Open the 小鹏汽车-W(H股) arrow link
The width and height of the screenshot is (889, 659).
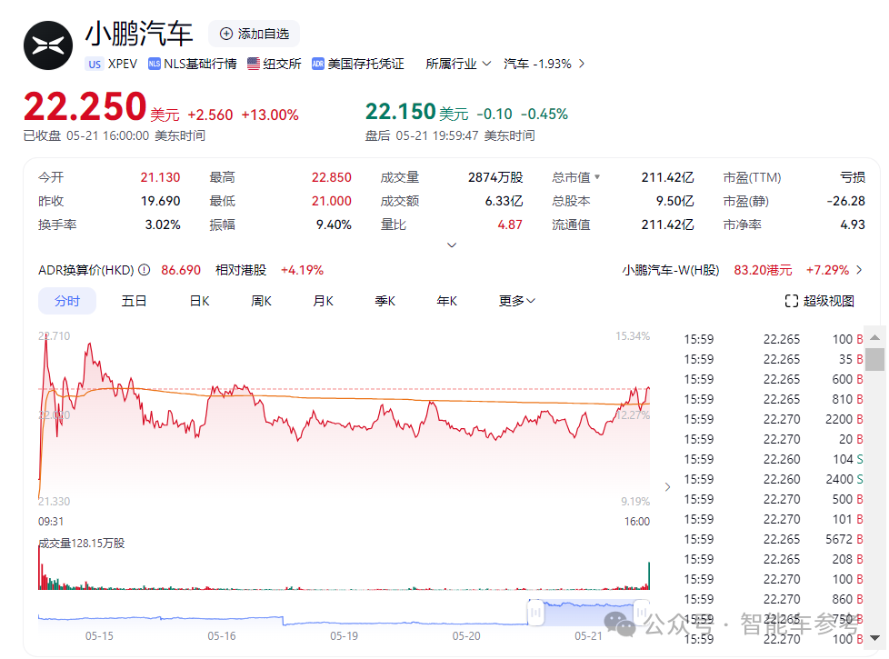(x=858, y=271)
